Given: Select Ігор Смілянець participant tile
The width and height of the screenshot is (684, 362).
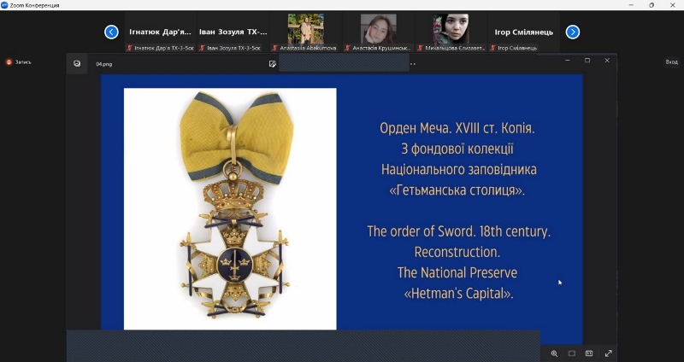Looking at the screenshot, I should (523, 32).
